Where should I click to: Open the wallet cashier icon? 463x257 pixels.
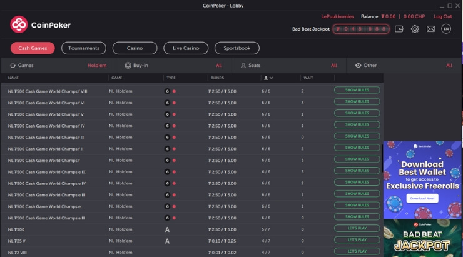399,29
